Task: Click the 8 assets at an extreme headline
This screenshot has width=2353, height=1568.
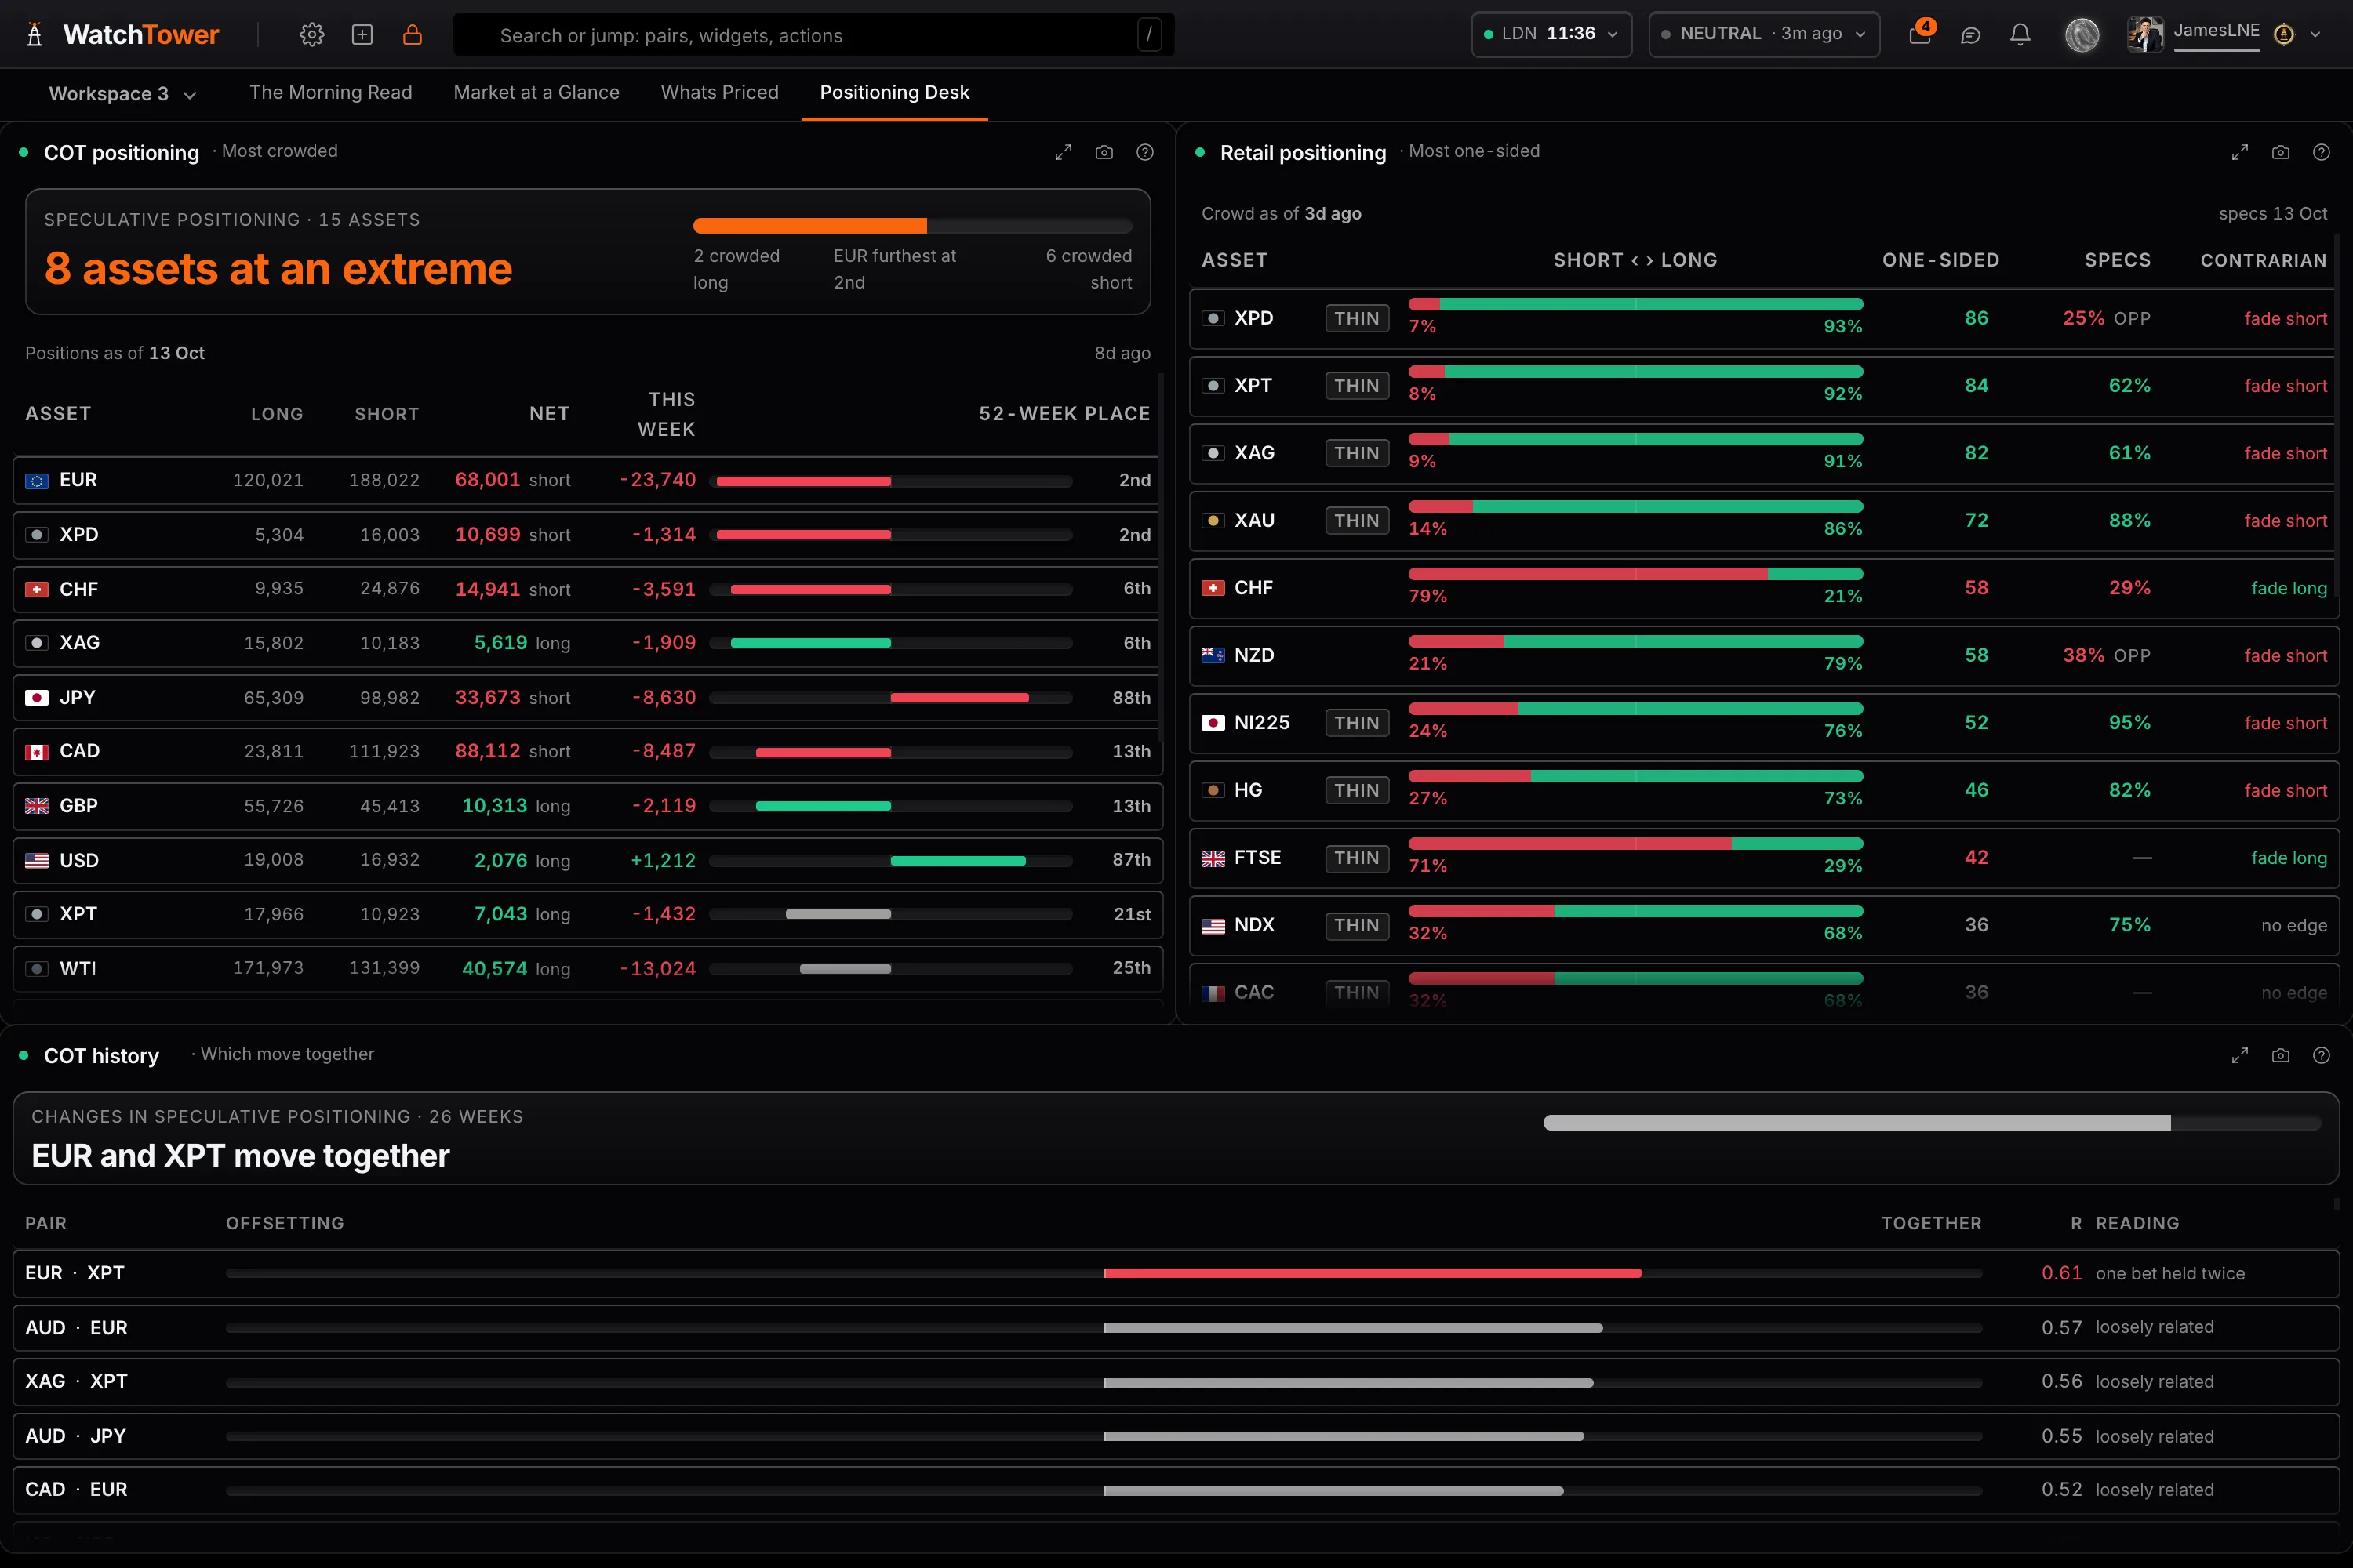Action: (278, 268)
